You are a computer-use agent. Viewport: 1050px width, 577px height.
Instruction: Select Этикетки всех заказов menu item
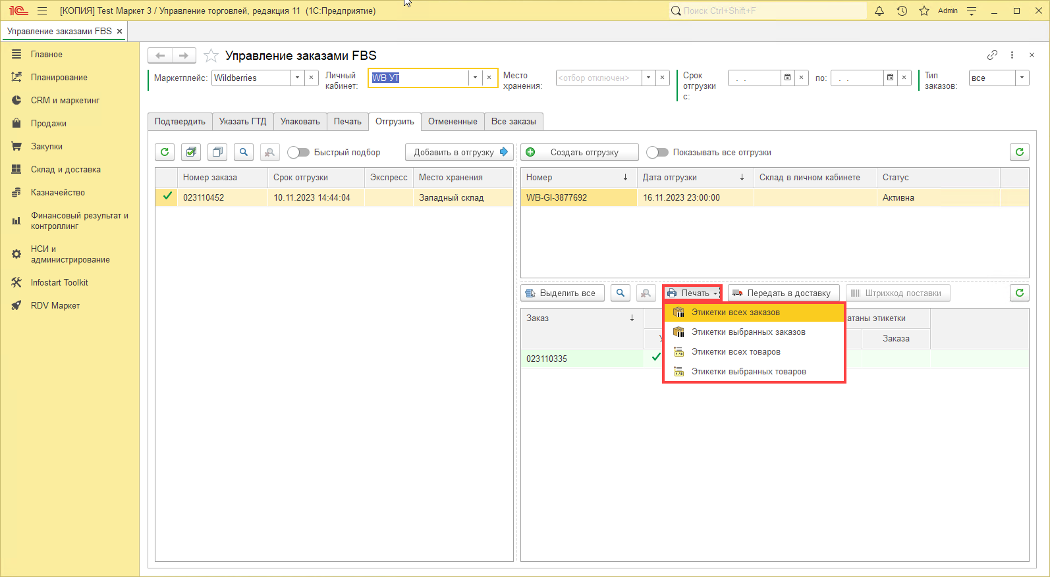pyautogui.click(x=754, y=313)
